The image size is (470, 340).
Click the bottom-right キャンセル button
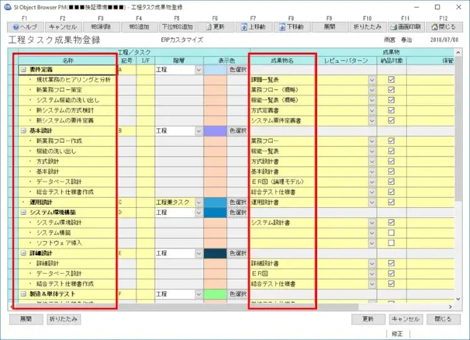pyautogui.click(x=405, y=319)
